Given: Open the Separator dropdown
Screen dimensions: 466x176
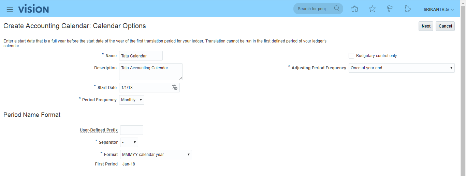Looking at the screenshot, I should coord(129,142).
